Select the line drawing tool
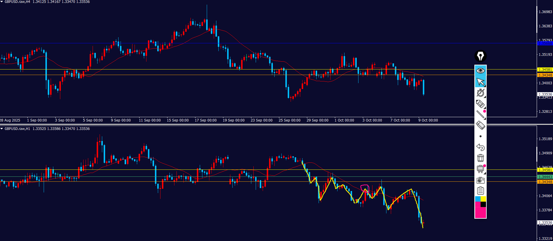This screenshot has width=553, height=241. point(480,115)
